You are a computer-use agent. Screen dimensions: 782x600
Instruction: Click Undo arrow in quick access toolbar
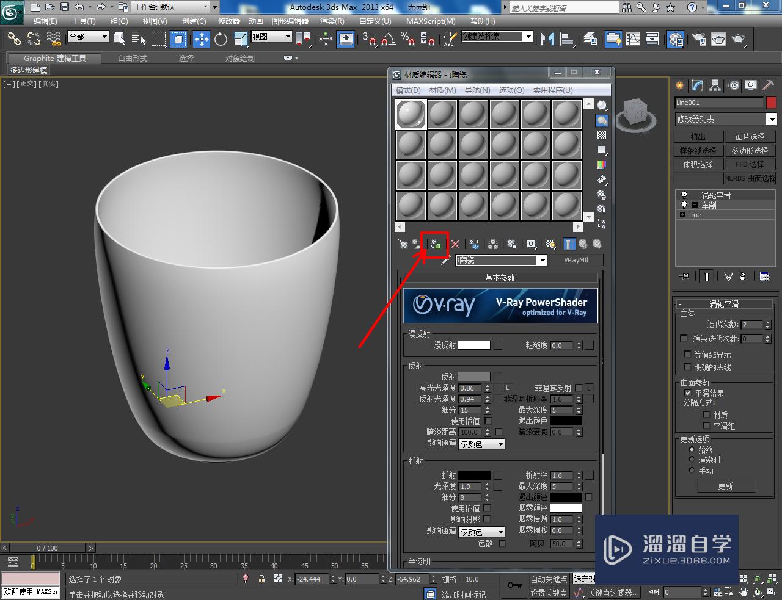pos(79,7)
